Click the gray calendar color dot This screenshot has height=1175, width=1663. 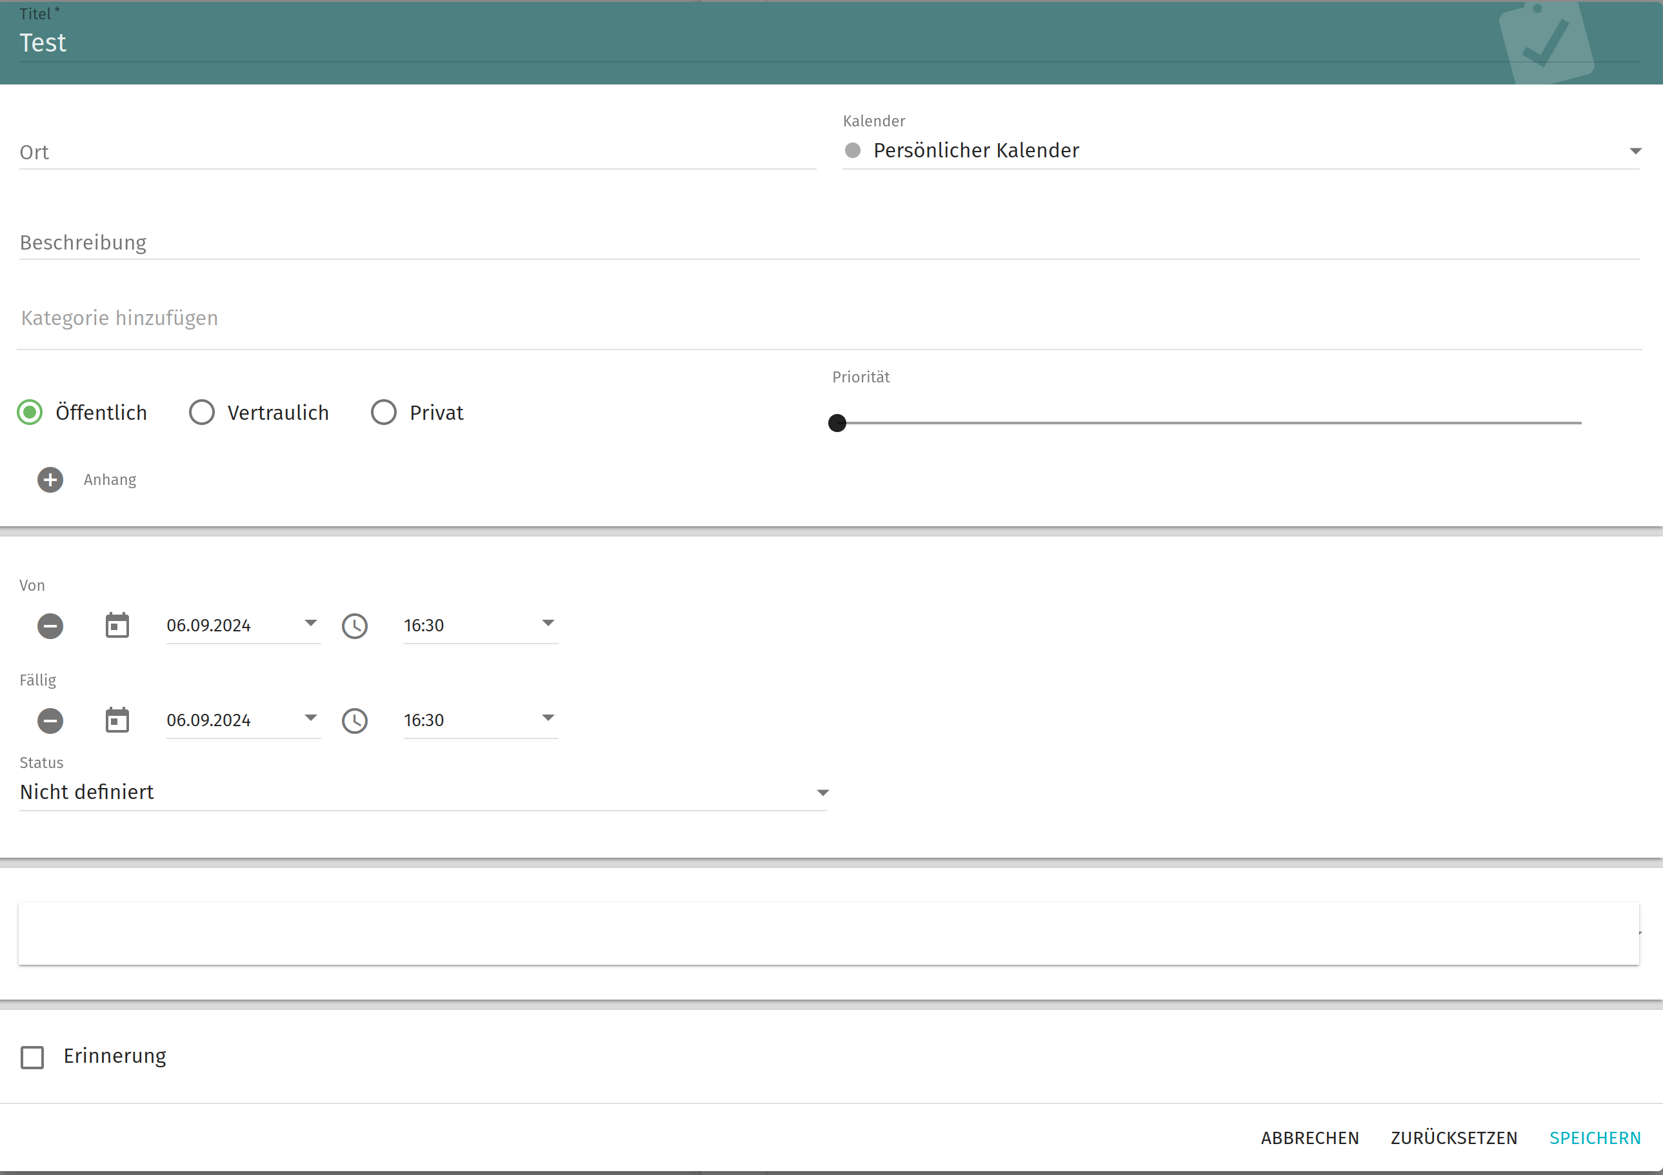point(853,151)
